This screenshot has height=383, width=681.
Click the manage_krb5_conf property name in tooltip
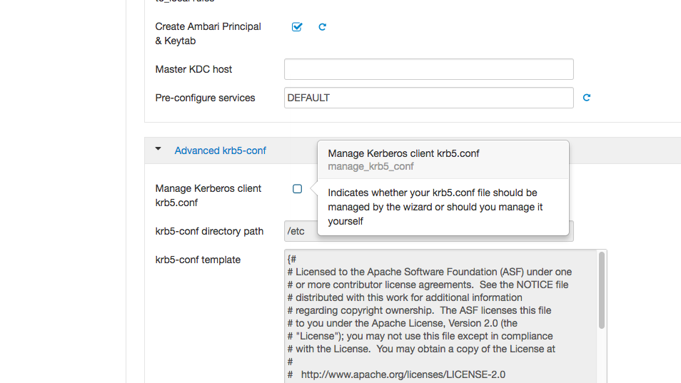370,166
